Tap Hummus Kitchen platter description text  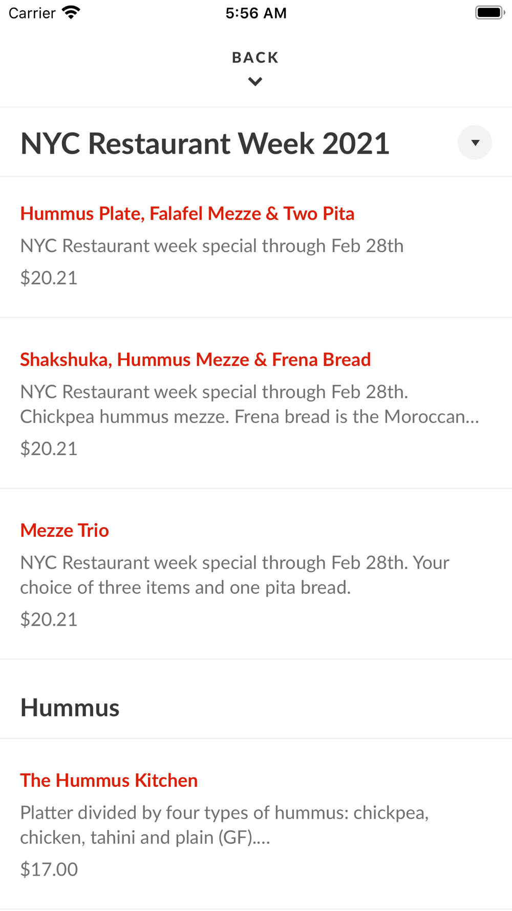(x=225, y=825)
